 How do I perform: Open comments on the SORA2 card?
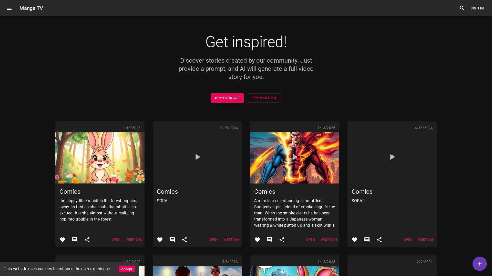[x=367, y=240]
